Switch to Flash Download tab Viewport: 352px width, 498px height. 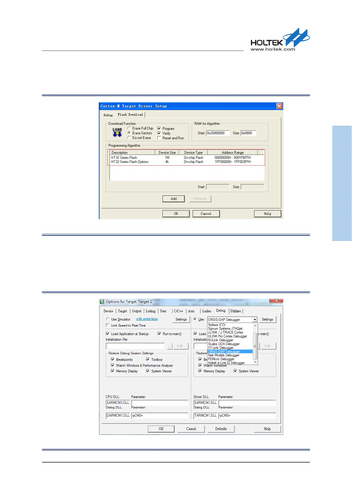[130, 114]
